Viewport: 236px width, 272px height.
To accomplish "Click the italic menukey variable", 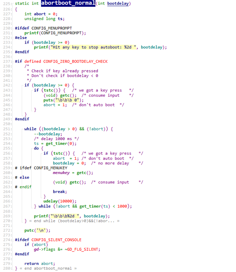I will 62,173.
